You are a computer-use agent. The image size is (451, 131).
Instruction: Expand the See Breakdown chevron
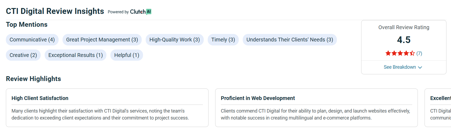pyautogui.click(x=420, y=67)
